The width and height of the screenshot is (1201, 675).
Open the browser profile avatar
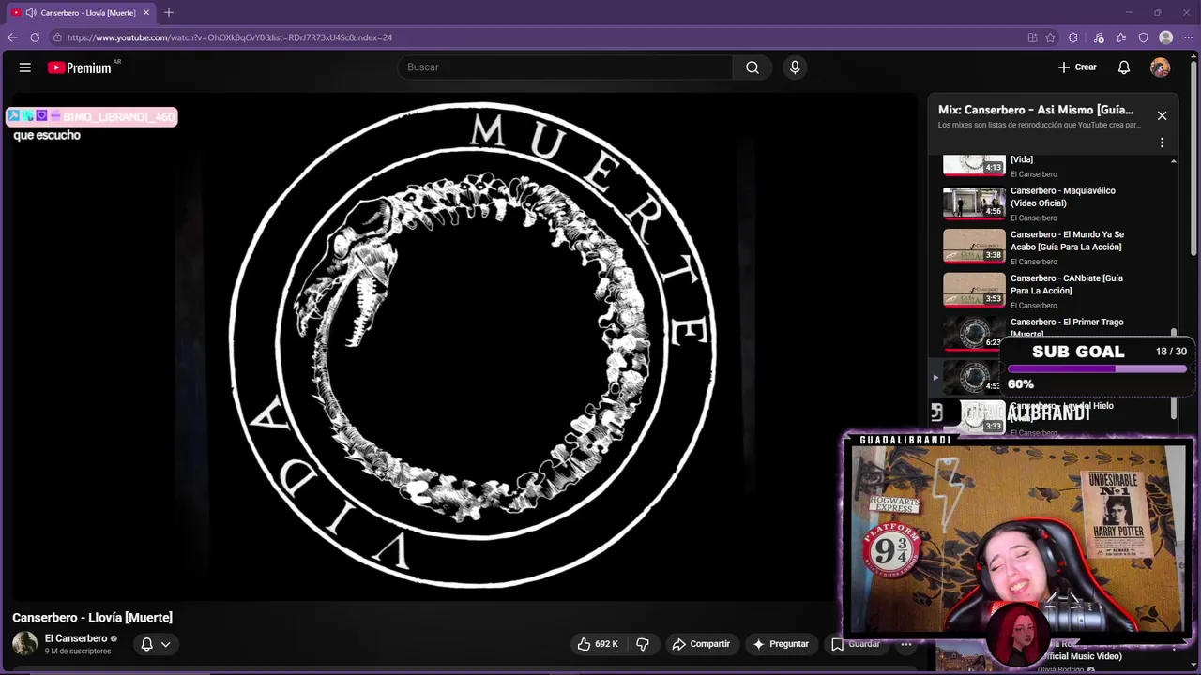pos(1166,37)
